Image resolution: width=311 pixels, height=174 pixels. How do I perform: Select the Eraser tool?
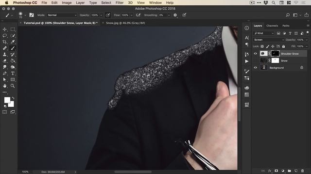point(4,61)
